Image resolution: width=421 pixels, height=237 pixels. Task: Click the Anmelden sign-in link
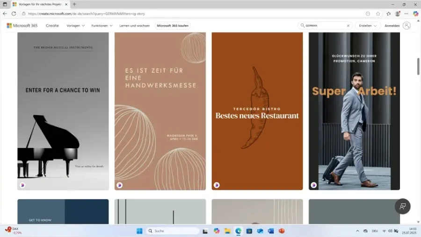tap(392, 26)
